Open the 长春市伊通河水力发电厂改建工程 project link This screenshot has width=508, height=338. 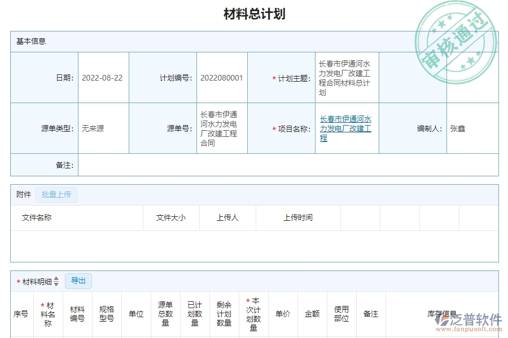345,128
